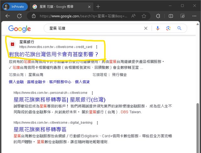Open the 個人金融 sitelink
Viewport: 201px width, 153px height.
click(x=16, y=82)
